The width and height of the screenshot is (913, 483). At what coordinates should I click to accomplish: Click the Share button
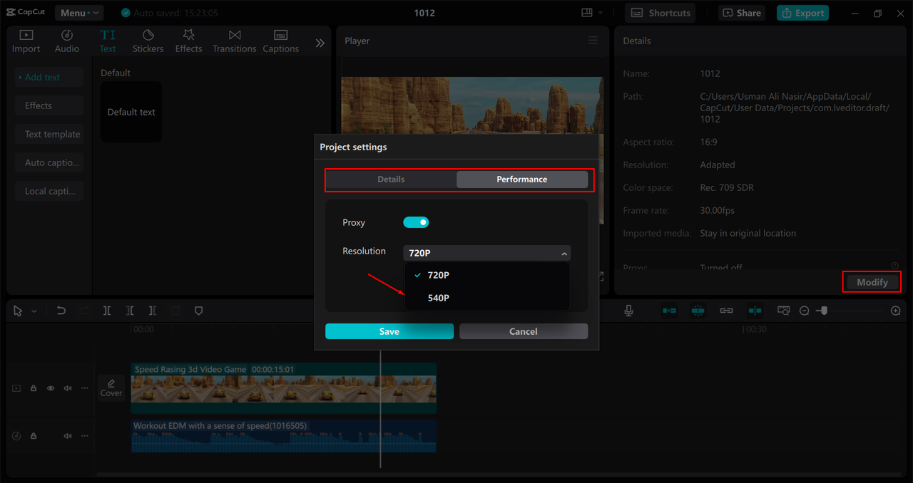tap(742, 13)
